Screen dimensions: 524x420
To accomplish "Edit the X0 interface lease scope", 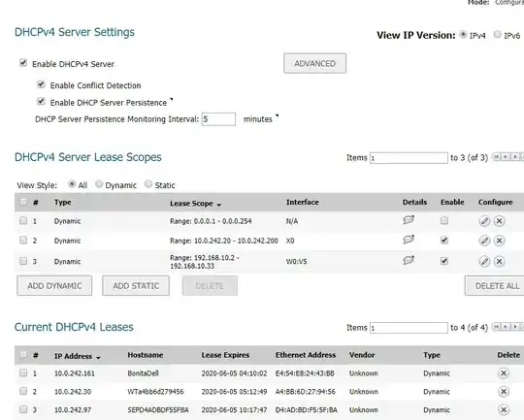I will tap(484, 241).
